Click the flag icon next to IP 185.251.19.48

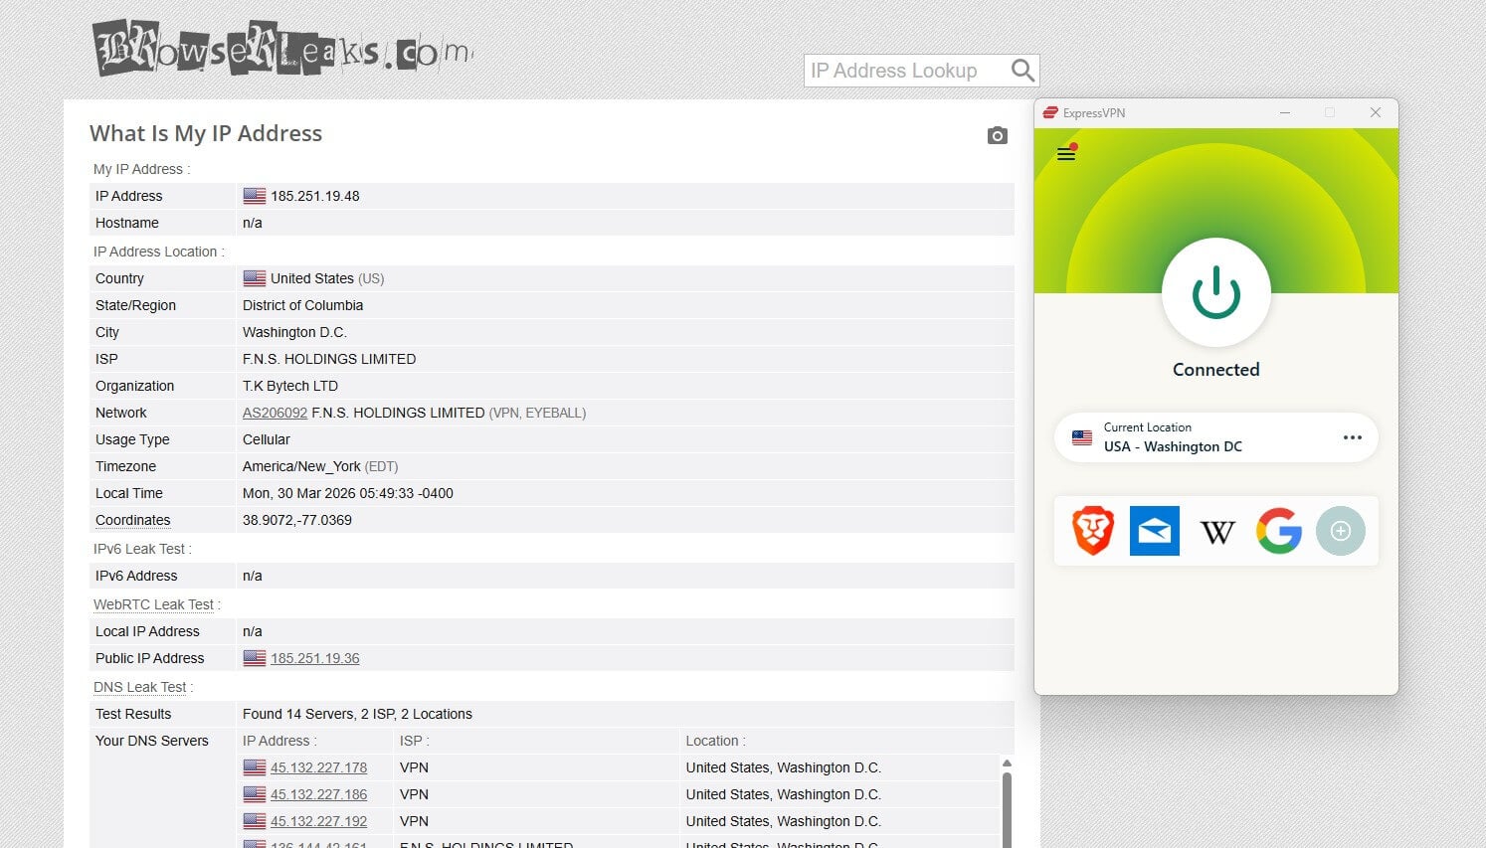click(255, 195)
